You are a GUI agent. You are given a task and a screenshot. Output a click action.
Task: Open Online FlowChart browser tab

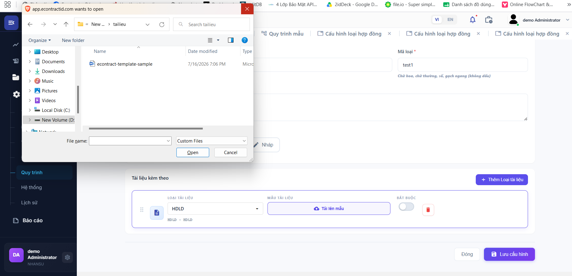527,5
